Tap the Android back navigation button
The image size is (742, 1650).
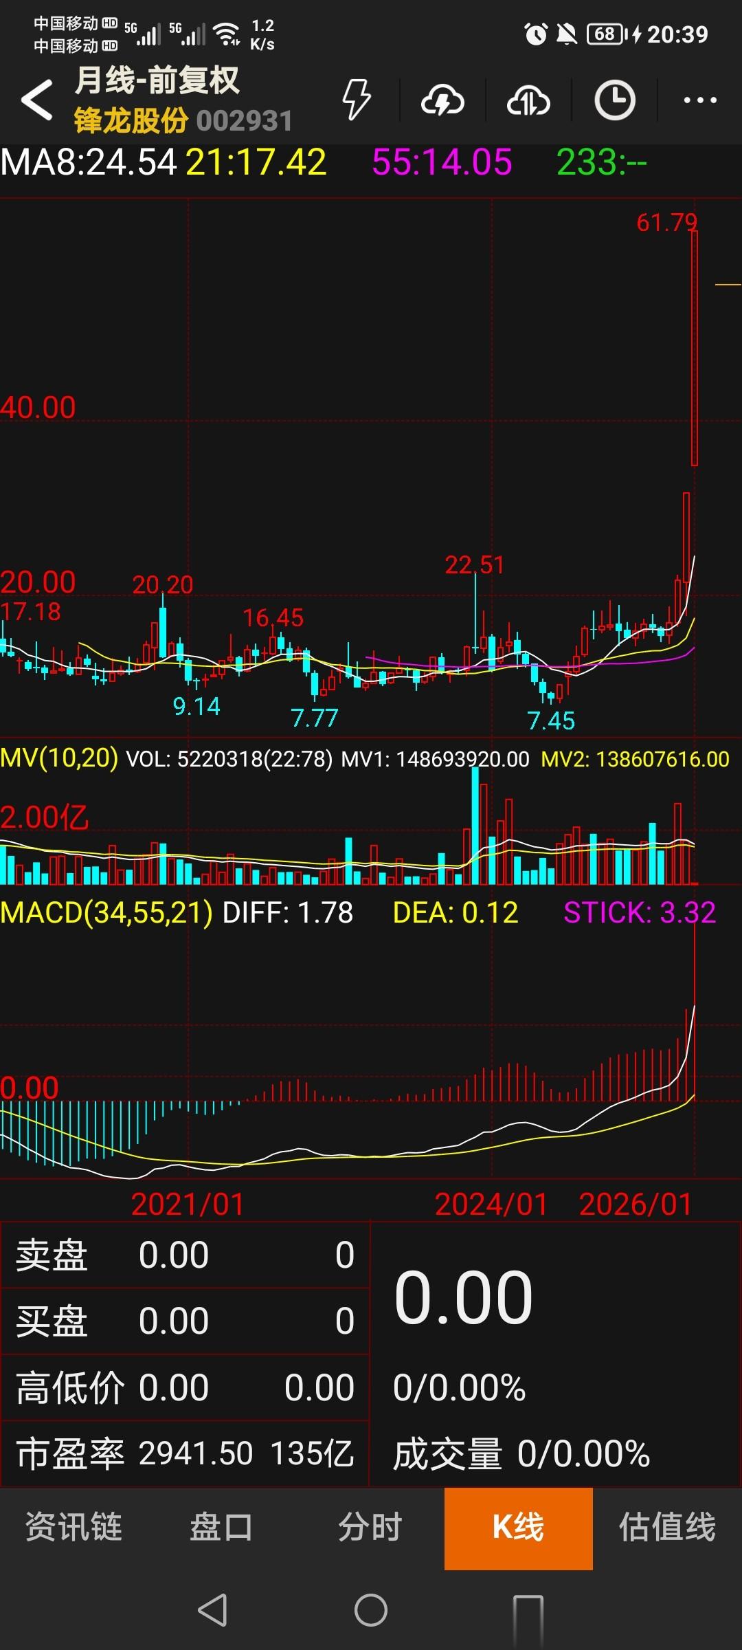pos(212,1609)
